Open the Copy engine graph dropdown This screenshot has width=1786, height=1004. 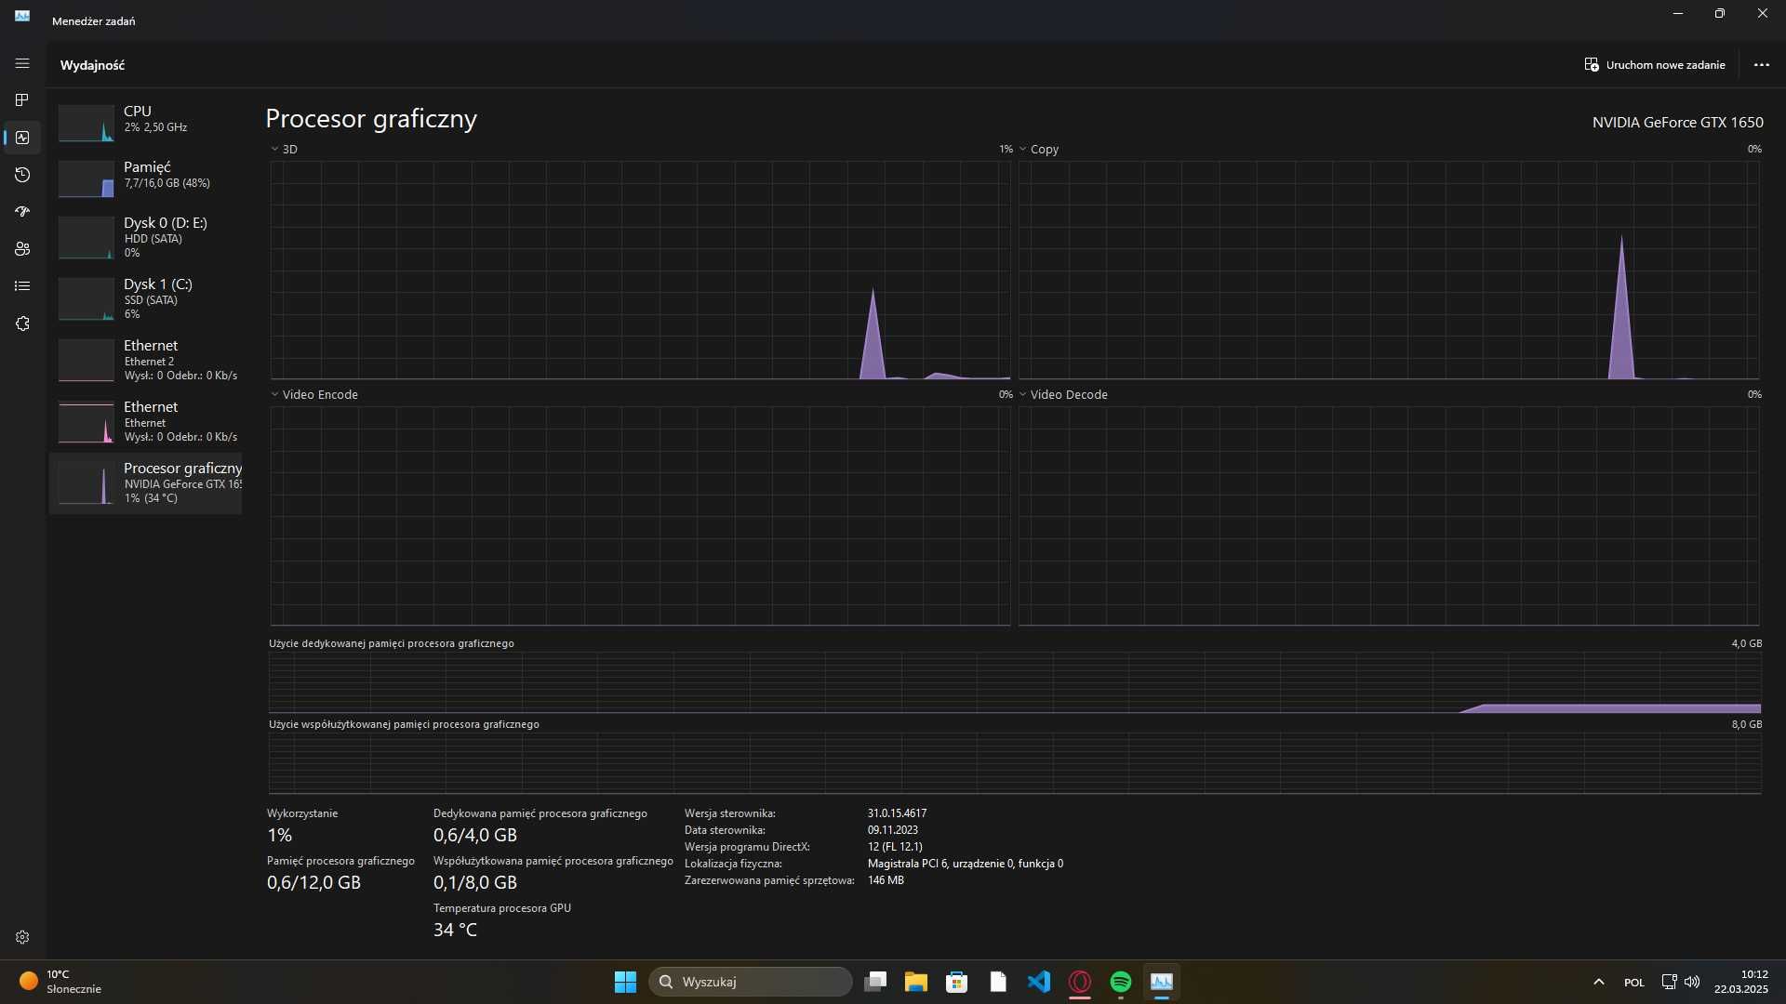pos(1022,149)
